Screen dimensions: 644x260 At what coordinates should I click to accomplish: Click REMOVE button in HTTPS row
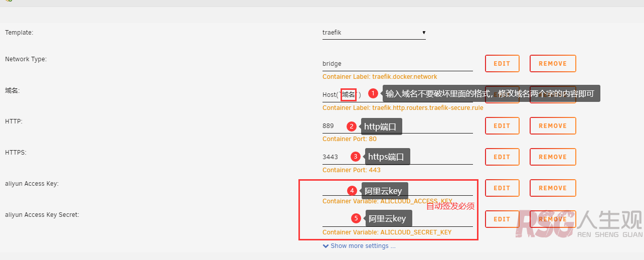[x=553, y=157]
